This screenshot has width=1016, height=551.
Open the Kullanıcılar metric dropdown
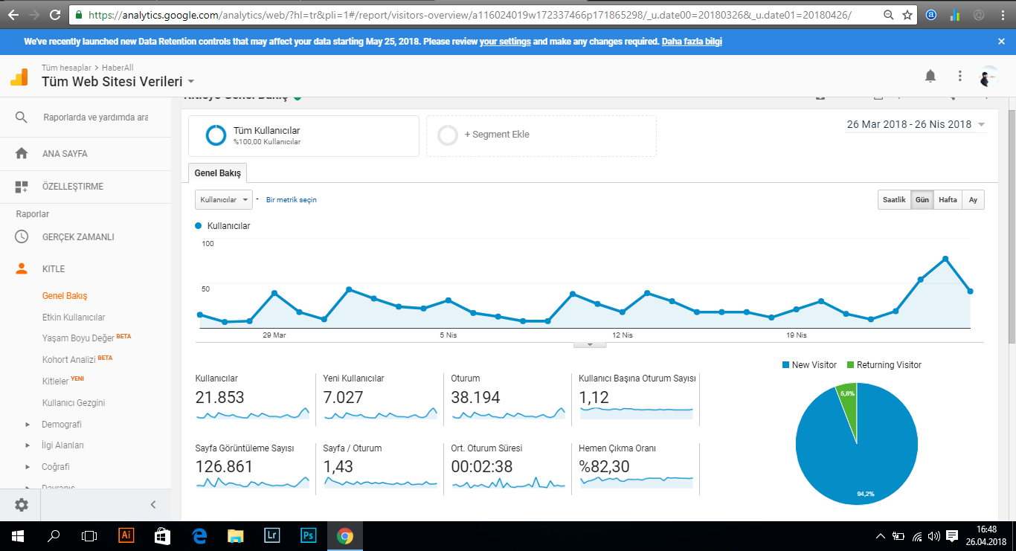click(x=223, y=199)
